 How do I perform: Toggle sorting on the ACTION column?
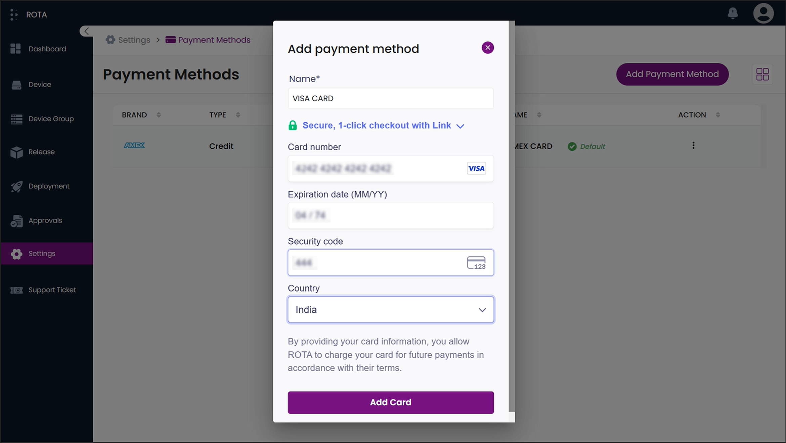pyautogui.click(x=718, y=114)
